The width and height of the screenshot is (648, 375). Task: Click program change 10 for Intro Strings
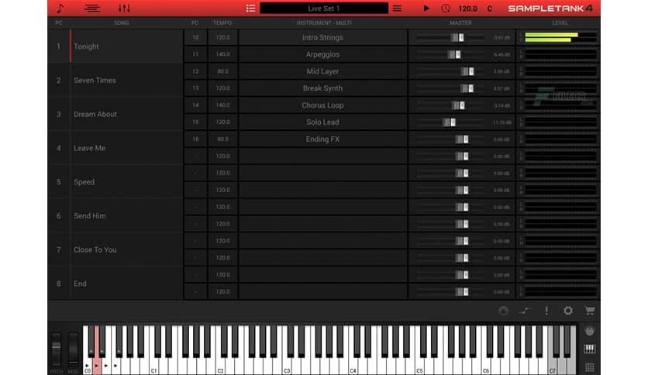click(x=195, y=38)
